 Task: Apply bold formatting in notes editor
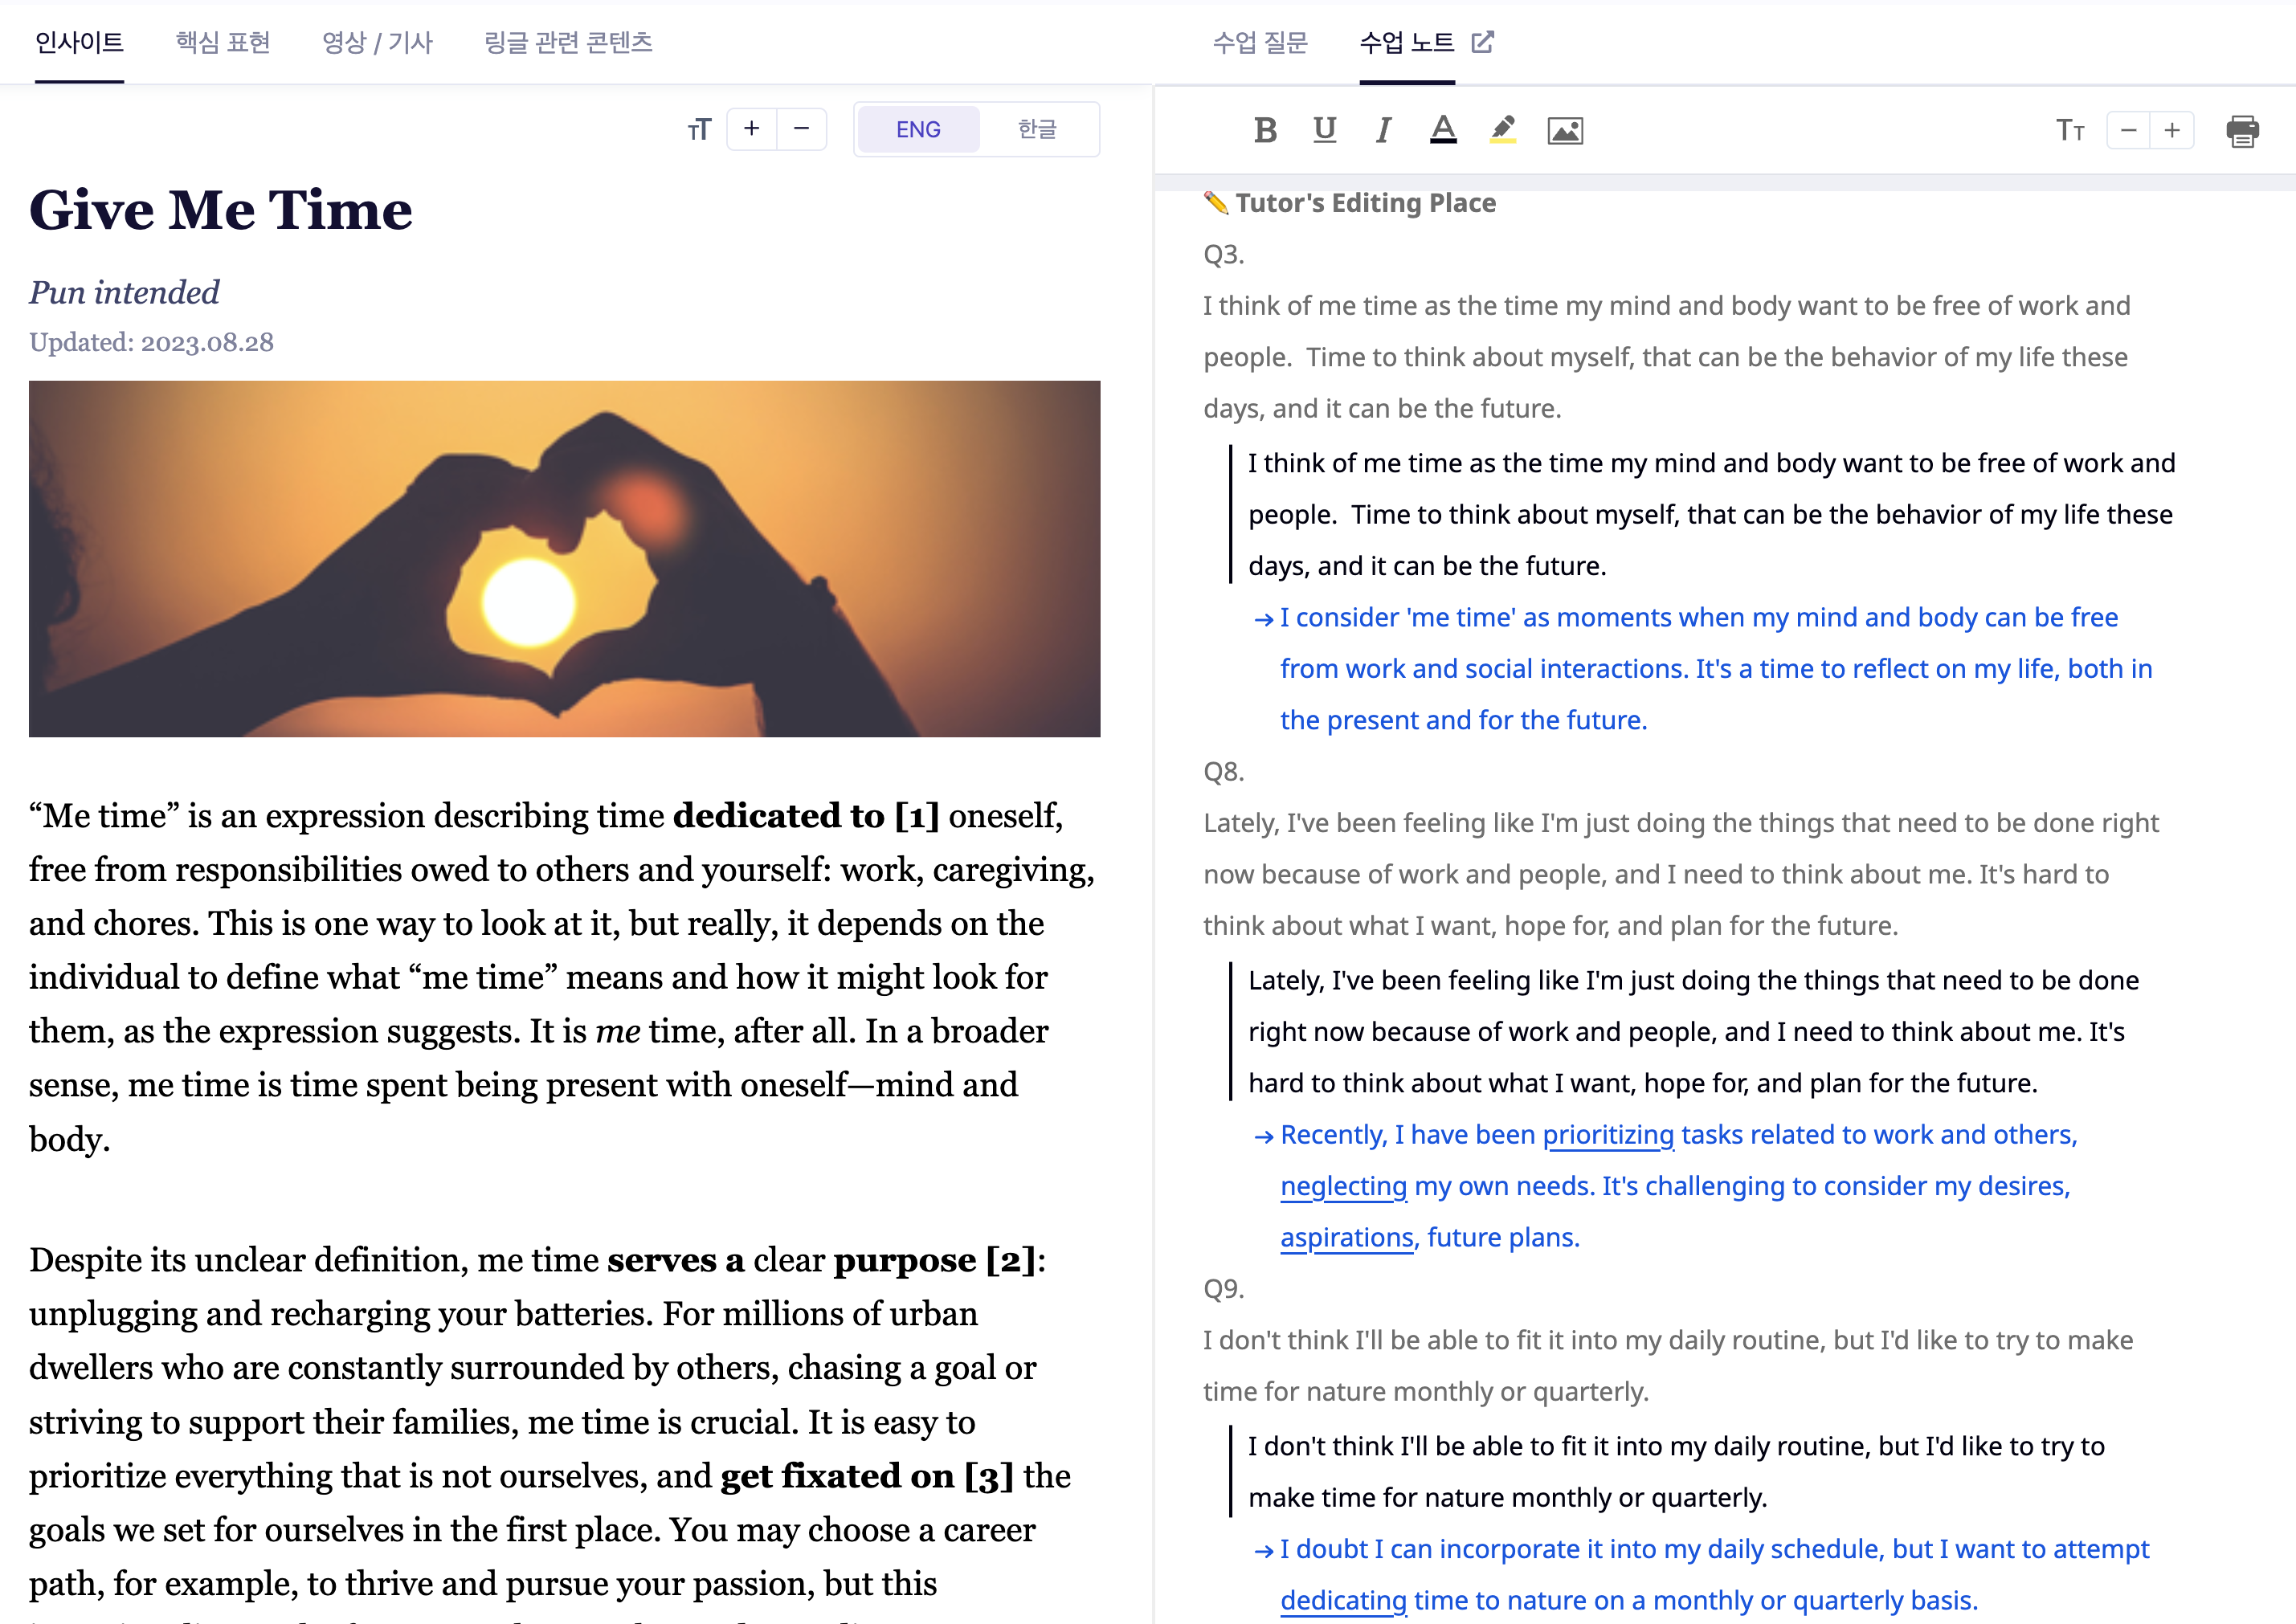click(1265, 130)
